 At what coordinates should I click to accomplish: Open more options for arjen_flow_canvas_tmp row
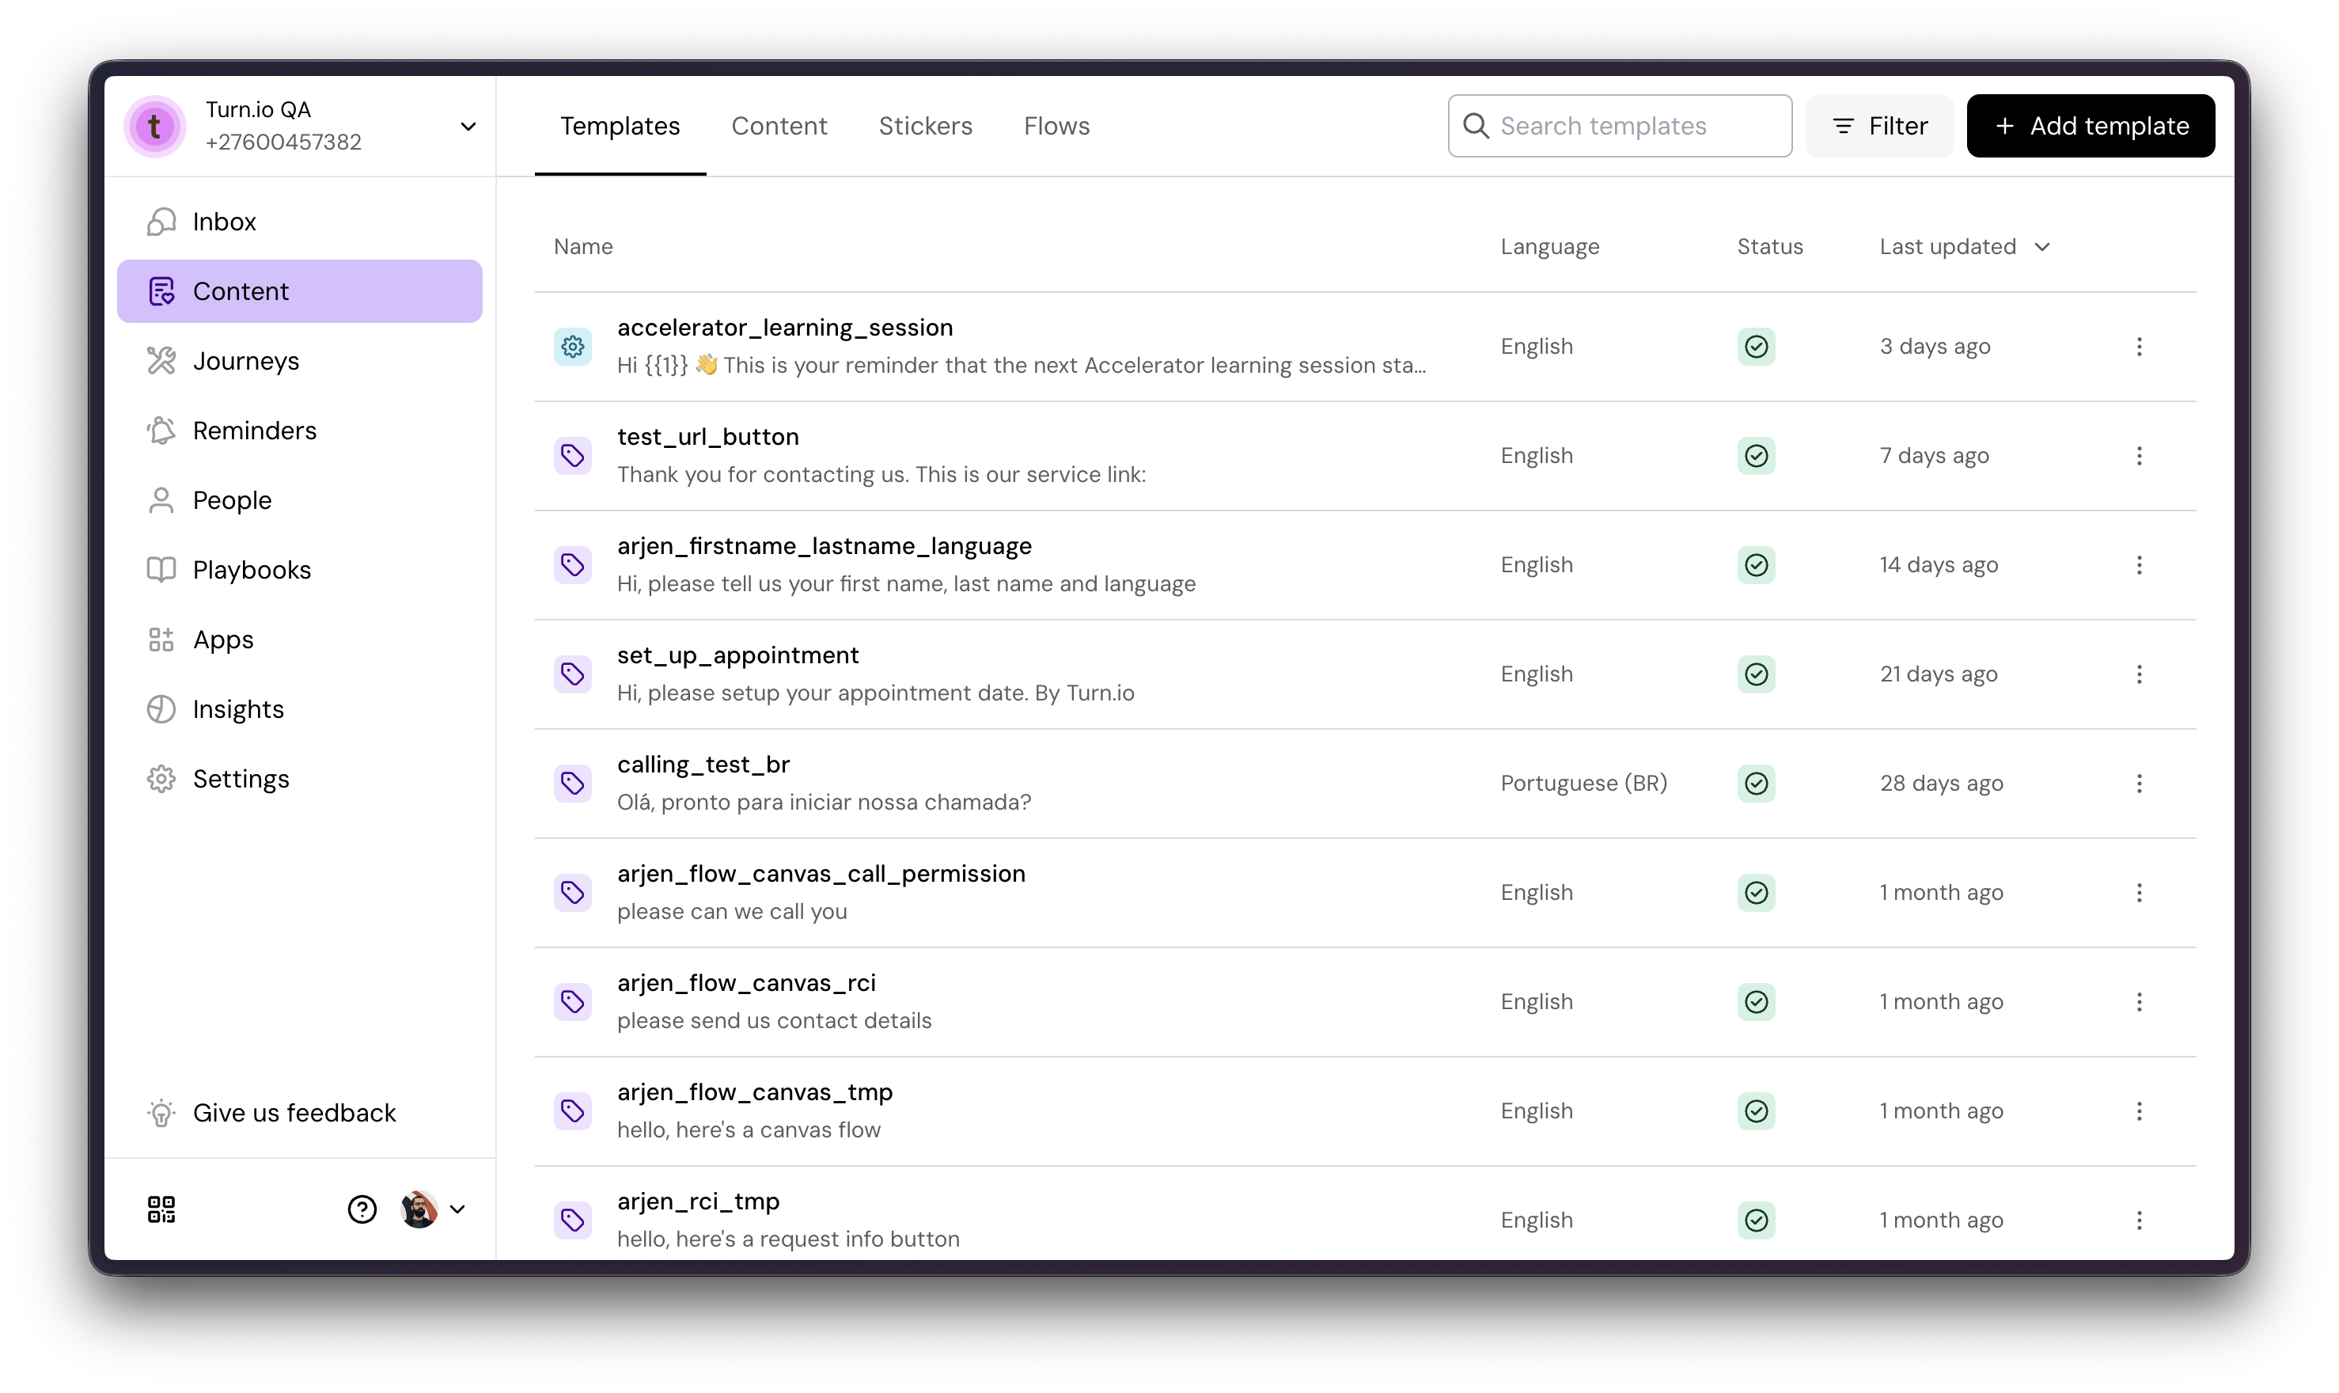(2139, 1110)
